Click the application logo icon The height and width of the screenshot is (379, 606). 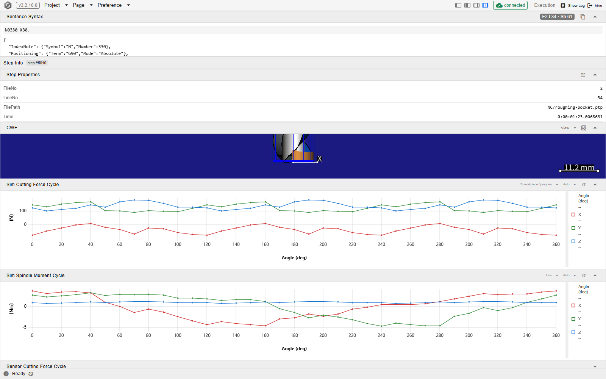(x=8, y=5)
